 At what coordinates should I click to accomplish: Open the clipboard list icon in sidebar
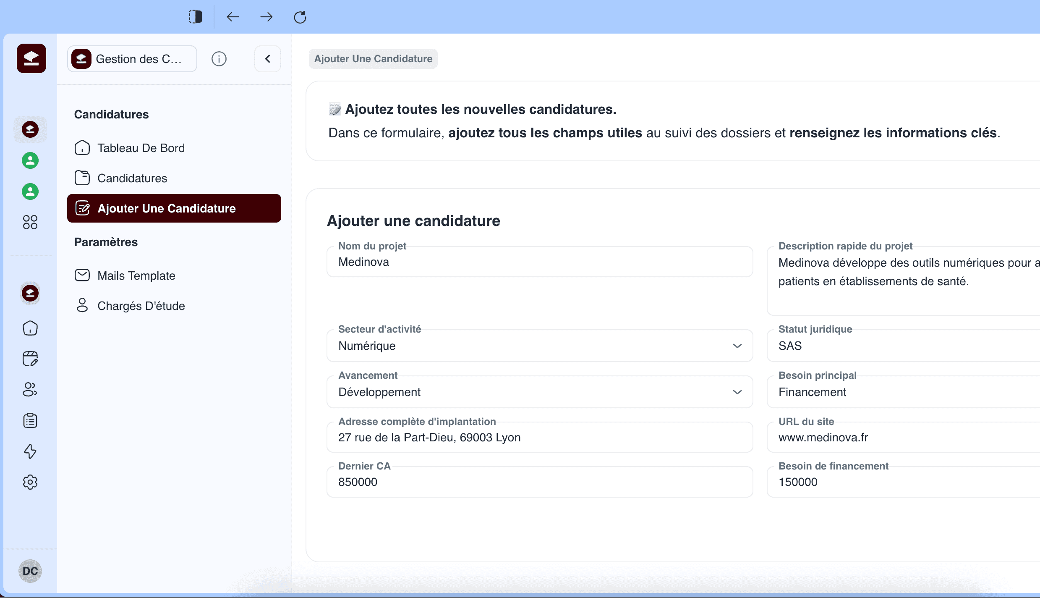(x=30, y=420)
